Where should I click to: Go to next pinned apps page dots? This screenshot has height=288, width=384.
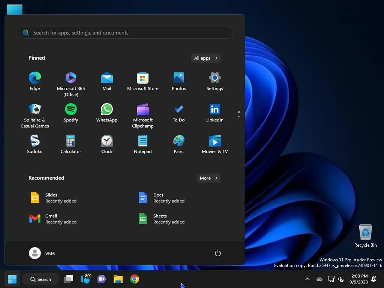[x=239, y=114]
